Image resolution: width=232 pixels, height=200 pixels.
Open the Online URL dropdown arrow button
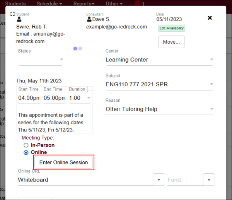159,179
